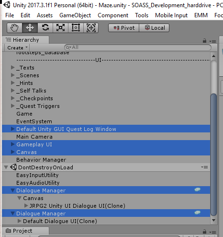Switch to the Hierarchy tab
Screen dimensions: 223x237
tap(25, 40)
